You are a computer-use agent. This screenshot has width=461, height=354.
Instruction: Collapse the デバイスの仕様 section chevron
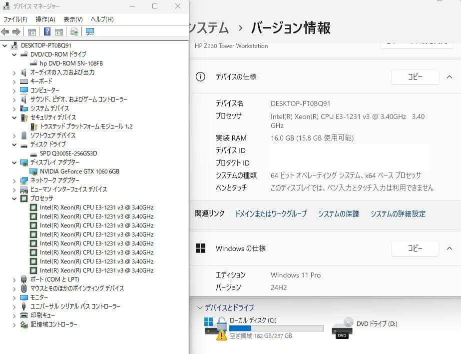[450, 76]
